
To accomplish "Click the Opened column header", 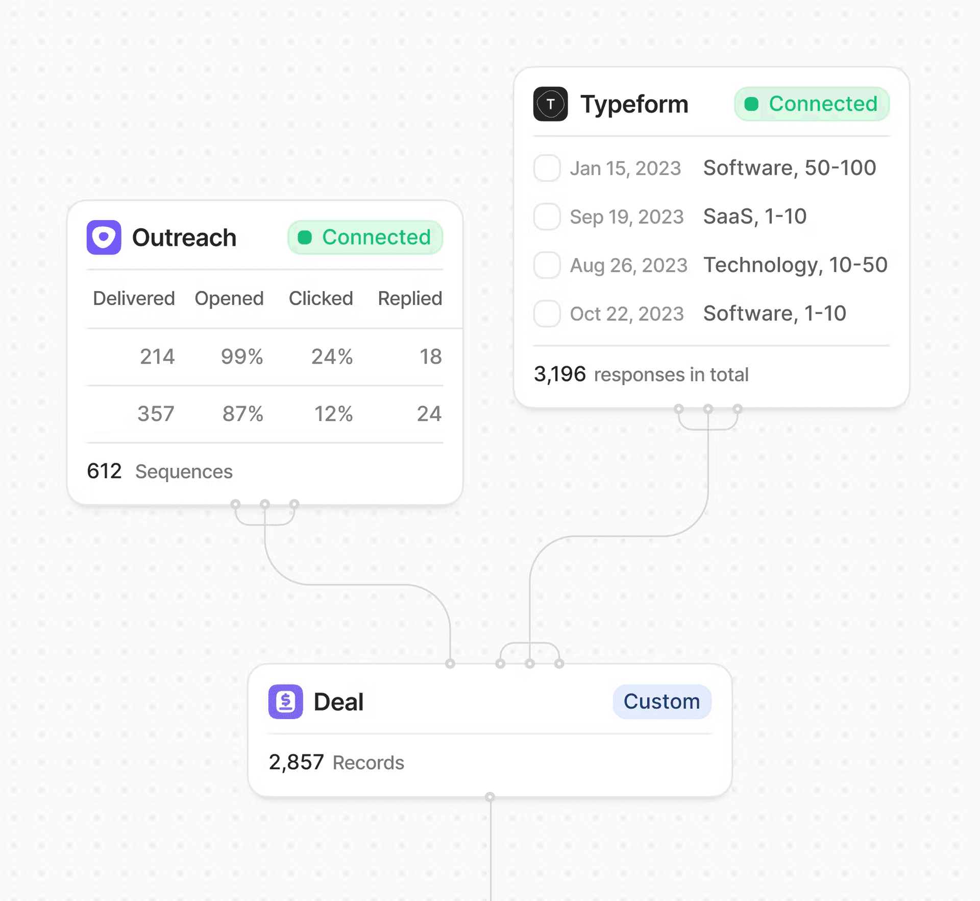I will point(229,298).
